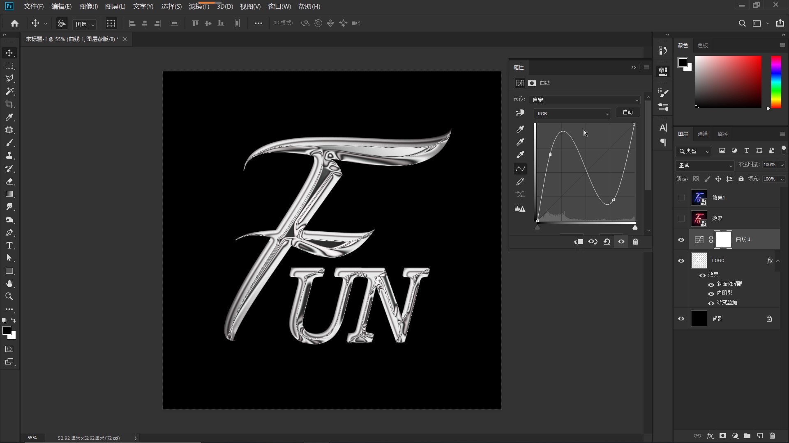Select the Horizontal Type tool
The width and height of the screenshot is (789, 443).
click(x=9, y=246)
